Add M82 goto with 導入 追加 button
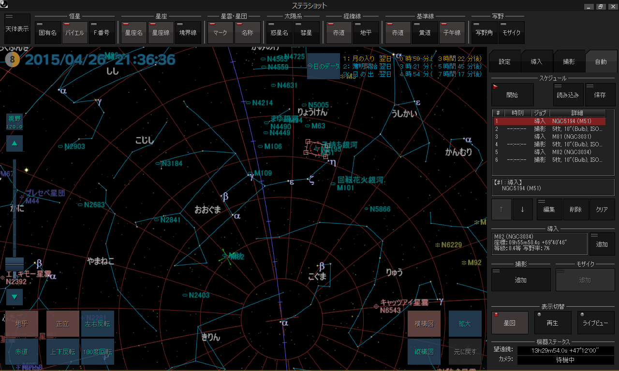Image resolution: width=619 pixels, height=371 pixels. point(602,244)
